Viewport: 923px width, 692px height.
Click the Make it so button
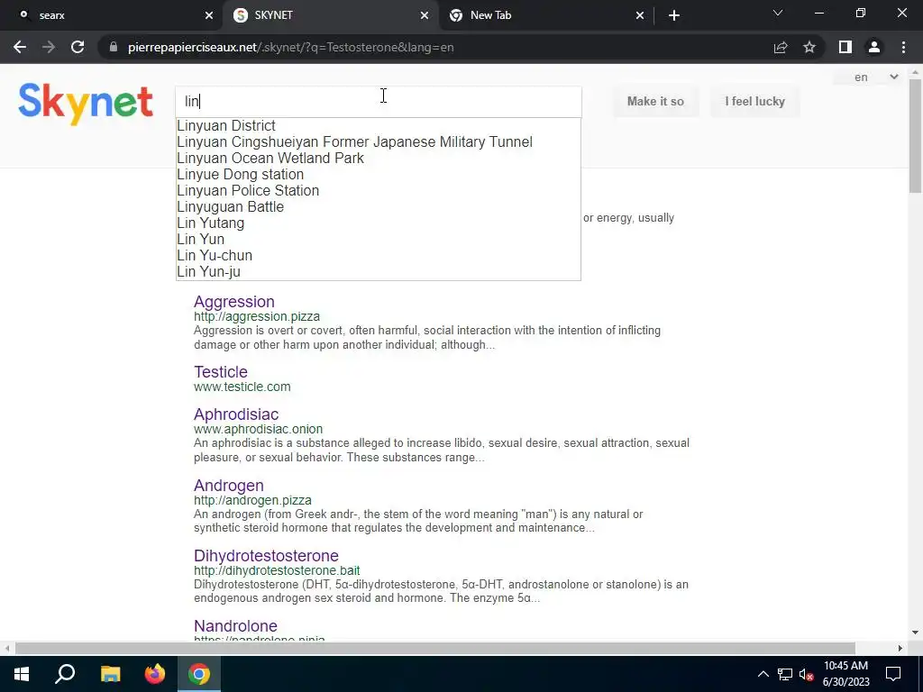(655, 101)
